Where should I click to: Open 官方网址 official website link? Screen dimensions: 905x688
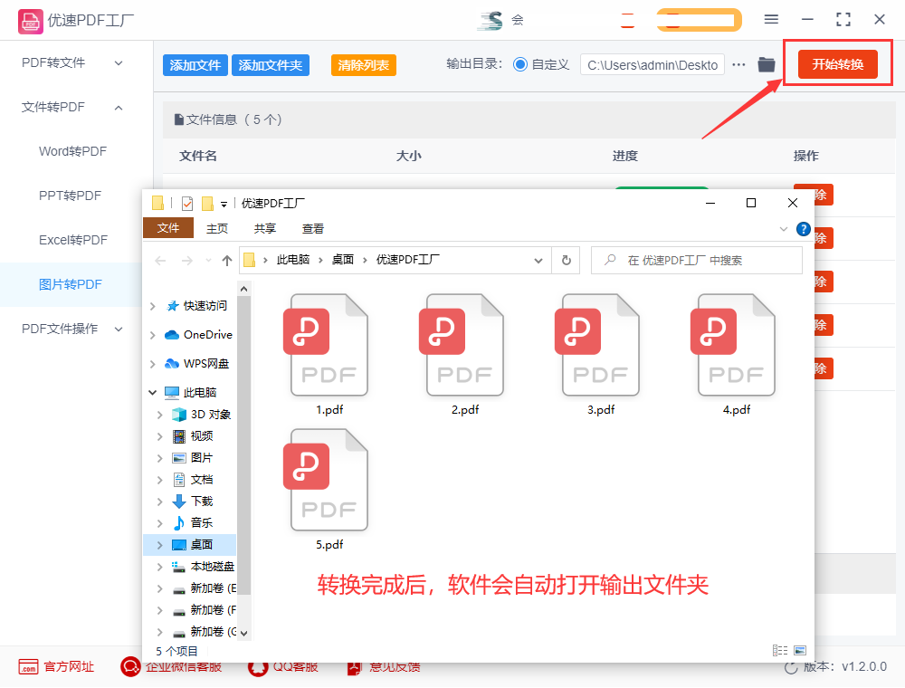(56, 666)
